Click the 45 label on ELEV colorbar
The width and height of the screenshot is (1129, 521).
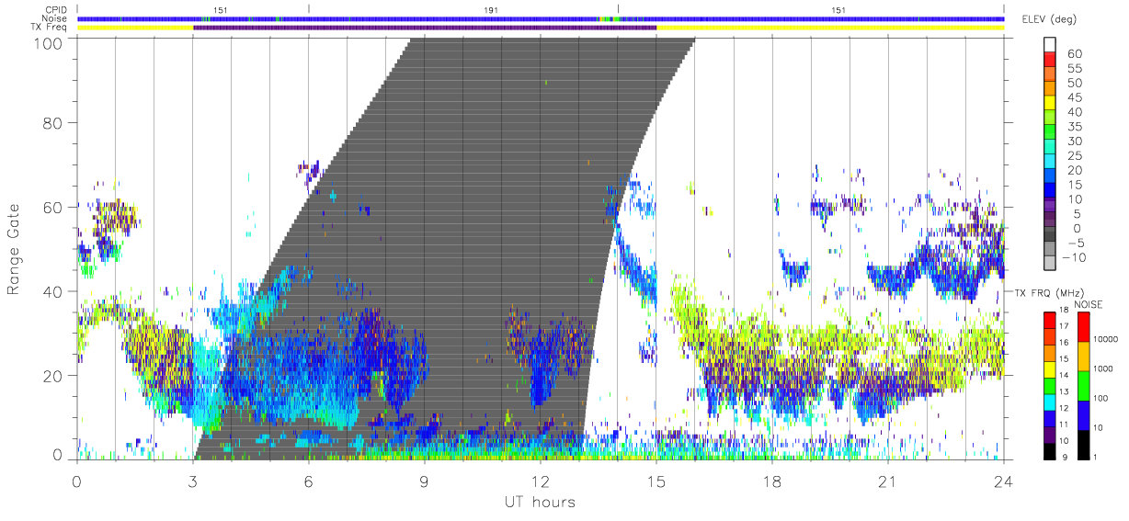coord(1075,98)
